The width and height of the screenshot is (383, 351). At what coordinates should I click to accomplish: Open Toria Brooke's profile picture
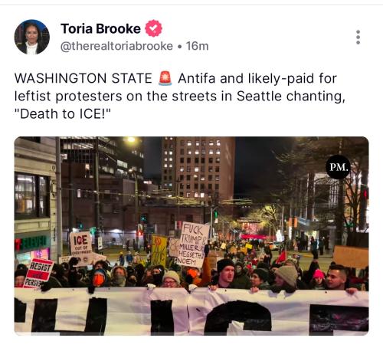(x=32, y=37)
